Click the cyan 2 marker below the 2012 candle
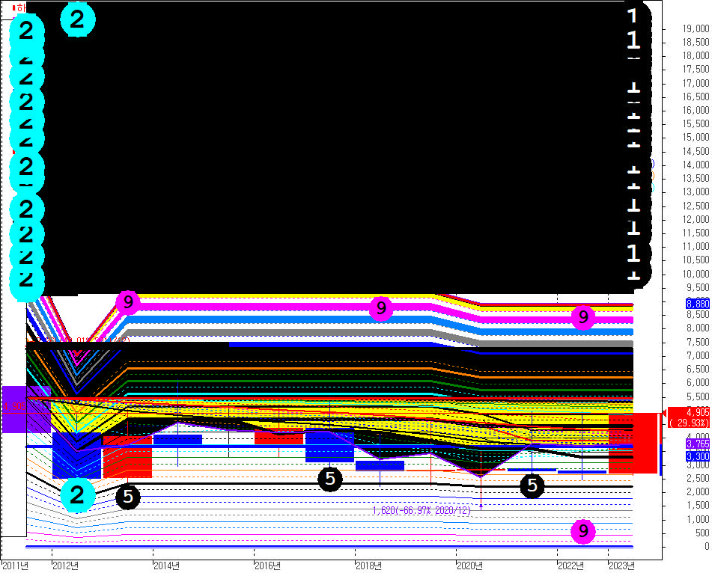This screenshot has width=712, height=573. 78,494
